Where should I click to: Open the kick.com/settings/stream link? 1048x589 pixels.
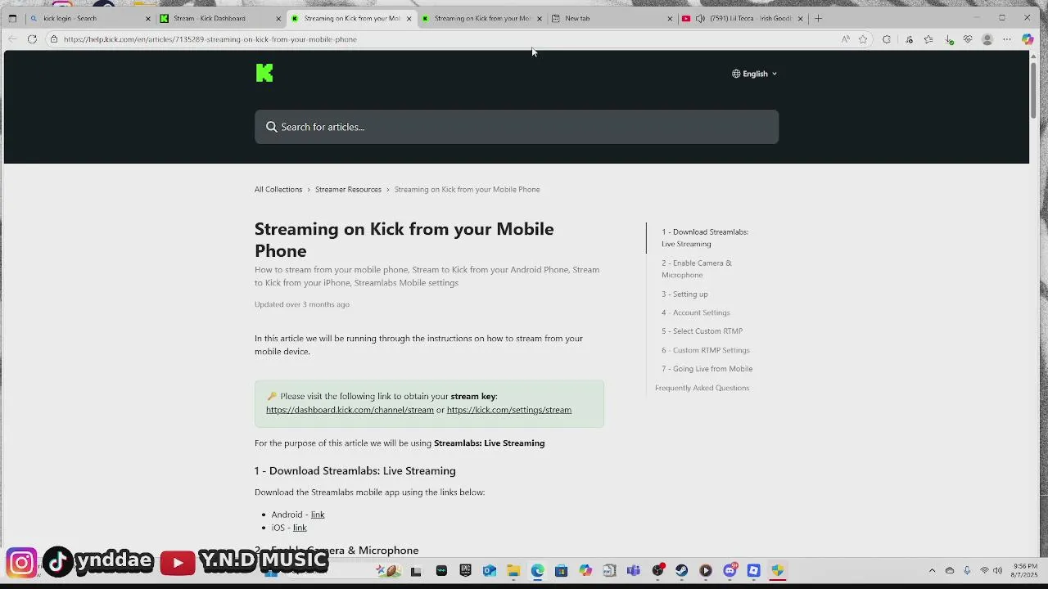pos(509,410)
